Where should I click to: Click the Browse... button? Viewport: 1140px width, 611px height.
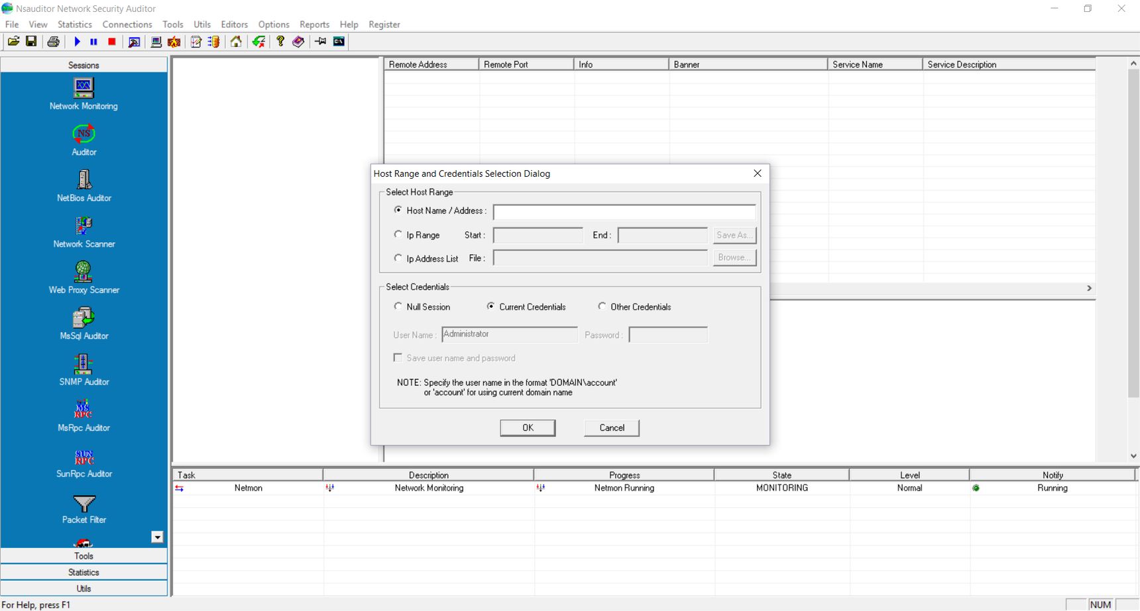(734, 258)
